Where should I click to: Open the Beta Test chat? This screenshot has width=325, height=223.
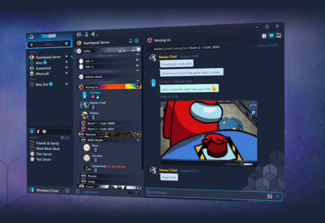(41, 84)
